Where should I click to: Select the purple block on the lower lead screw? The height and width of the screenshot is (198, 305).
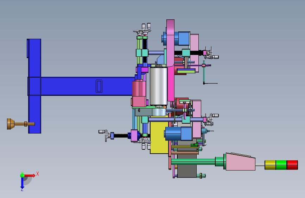coord(134,136)
